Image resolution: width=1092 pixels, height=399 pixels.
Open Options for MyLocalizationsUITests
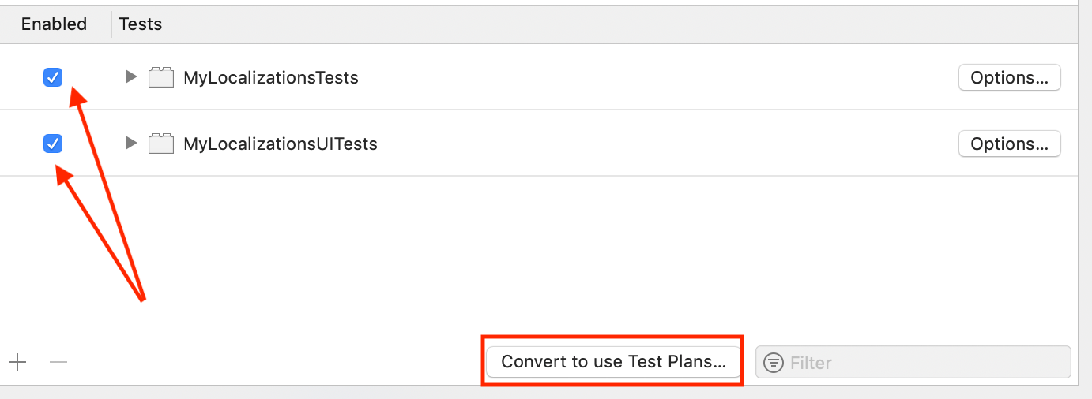[1009, 144]
